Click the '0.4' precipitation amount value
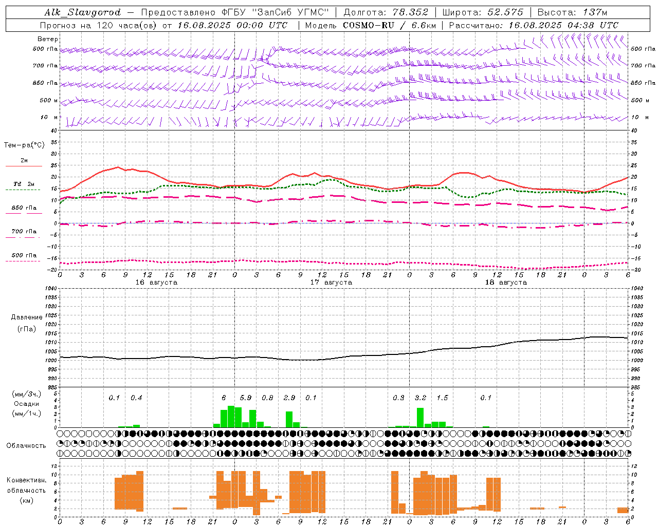The image size is (658, 526). tap(136, 398)
